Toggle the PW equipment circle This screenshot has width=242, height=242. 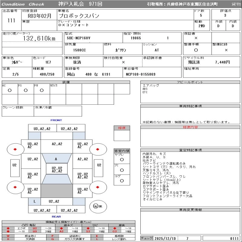42,90
